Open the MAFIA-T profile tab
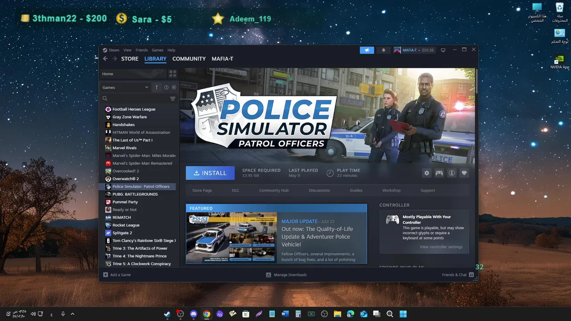Screen dimensions: 571x321 tap(222, 58)
